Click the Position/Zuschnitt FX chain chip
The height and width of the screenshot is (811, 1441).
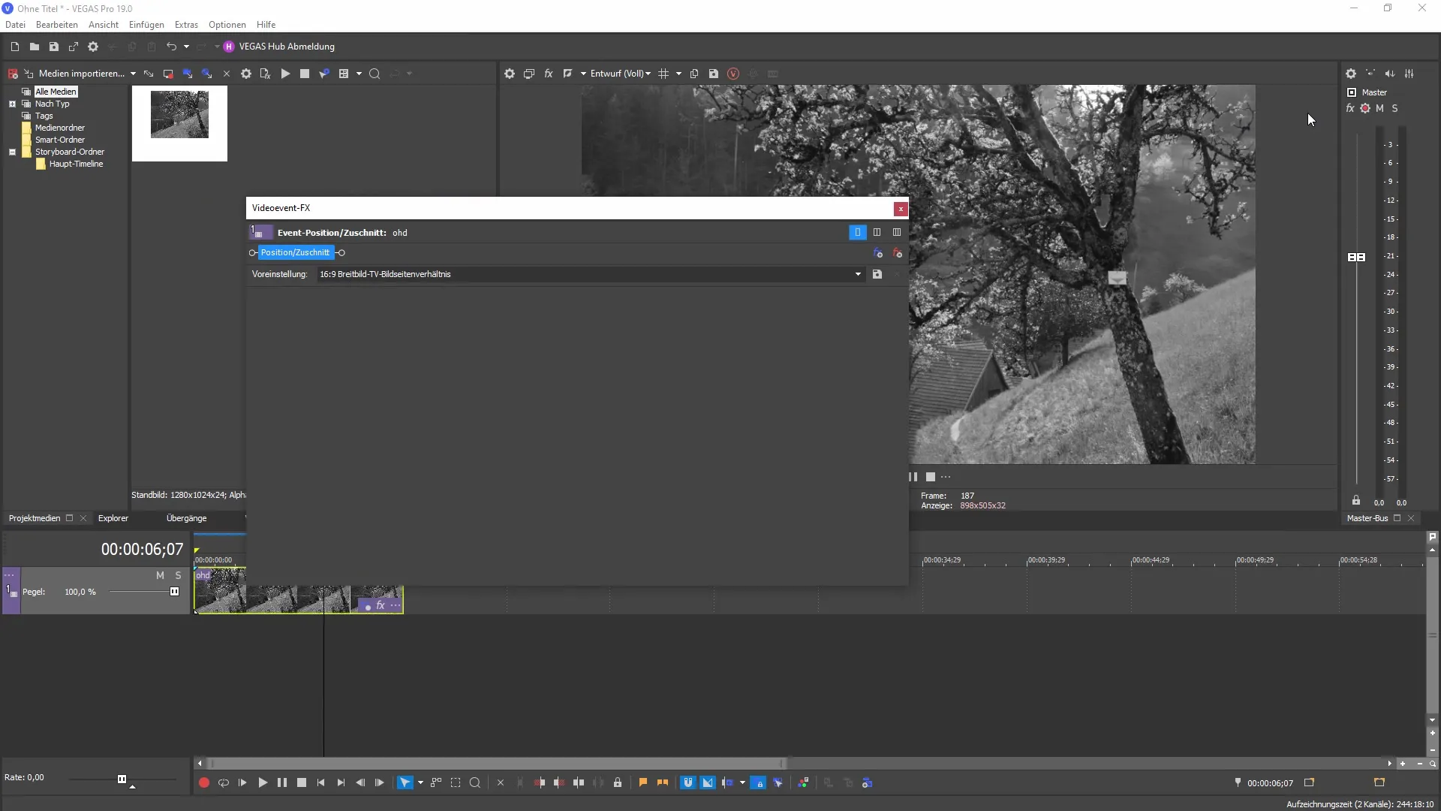[x=295, y=252]
